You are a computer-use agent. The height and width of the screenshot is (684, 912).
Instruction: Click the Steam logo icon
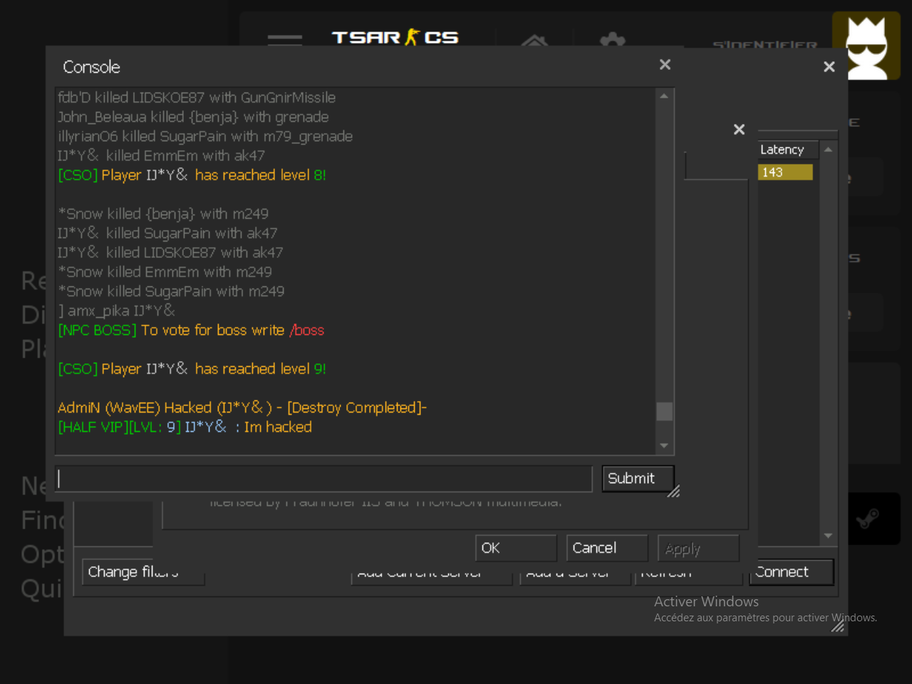coord(867,519)
